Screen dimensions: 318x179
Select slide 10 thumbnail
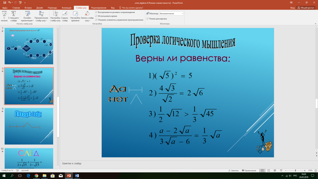click(x=29, y=158)
